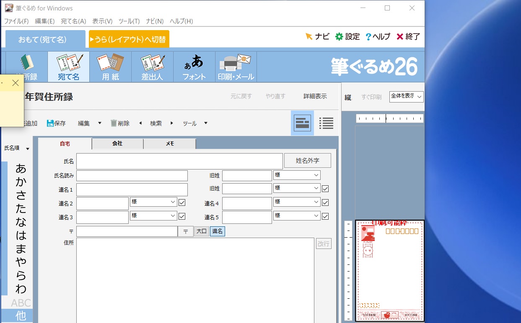Toggle the 県名 prefecture name button

tap(218, 231)
